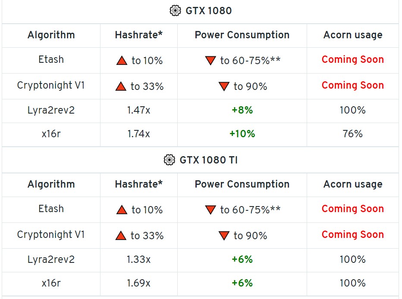Click the 1.47x Lyra2rev2 hashrate cell
Viewport: 402px width, 299px height.
point(138,110)
